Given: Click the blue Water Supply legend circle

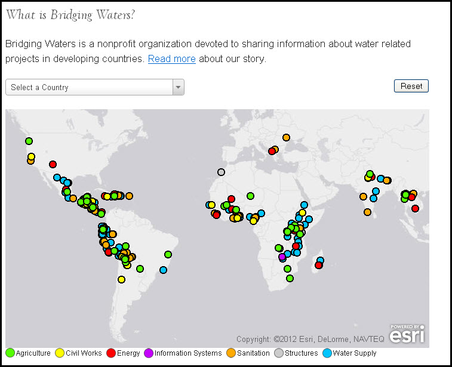Looking at the screenshot, I should (327, 353).
